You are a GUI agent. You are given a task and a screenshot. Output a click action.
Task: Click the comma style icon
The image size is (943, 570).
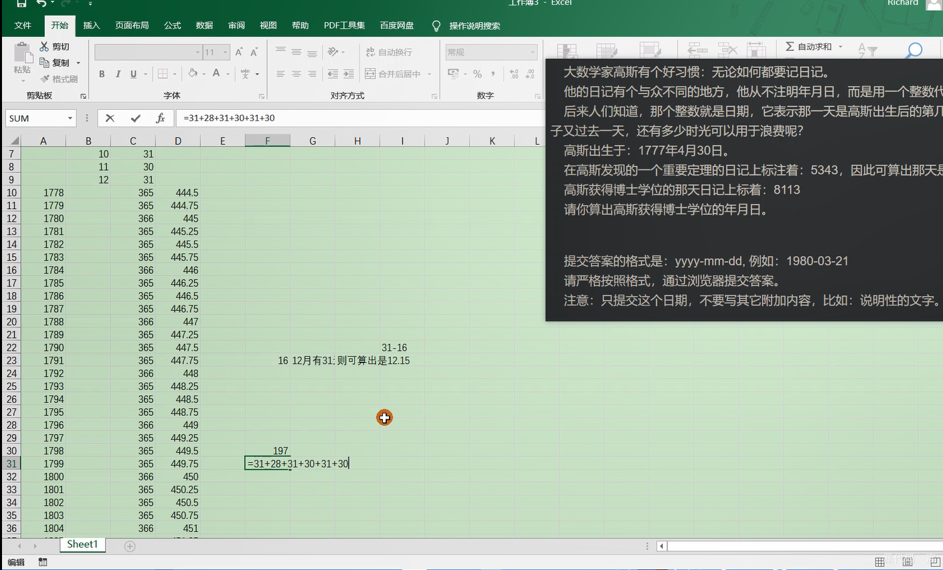[x=493, y=74]
